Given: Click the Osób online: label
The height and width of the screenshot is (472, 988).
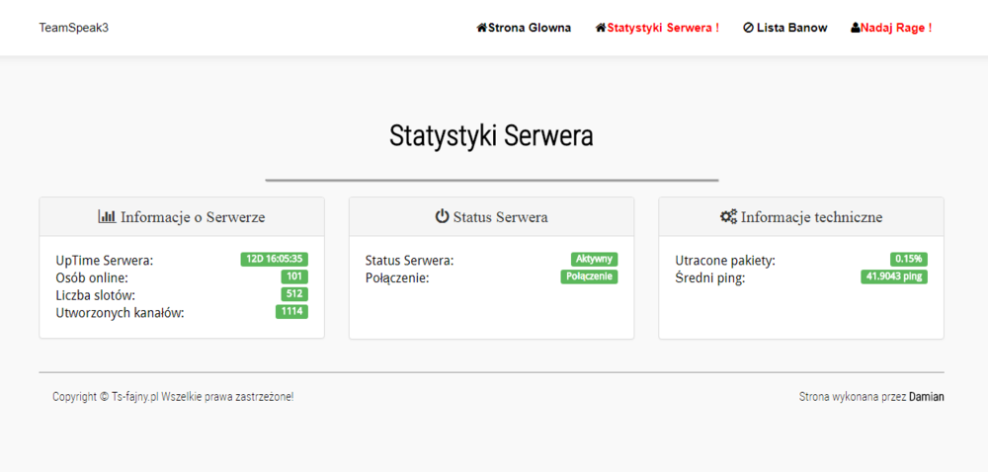Looking at the screenshot, I should pos(92,278).
